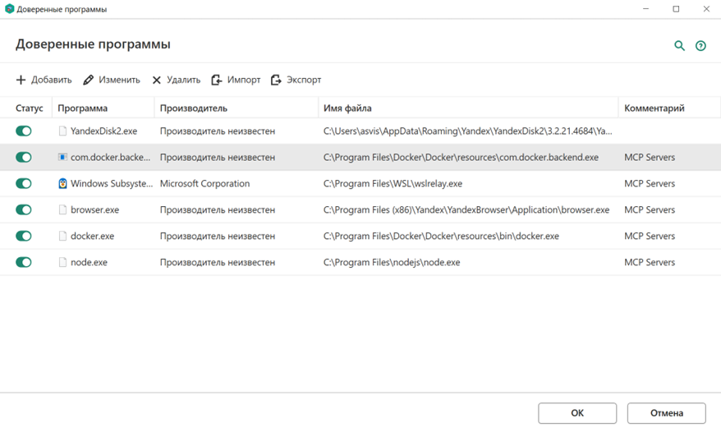Click the YandexBrowser\Application\browser.exe path

pyautogui.click(x=466, y=209)
